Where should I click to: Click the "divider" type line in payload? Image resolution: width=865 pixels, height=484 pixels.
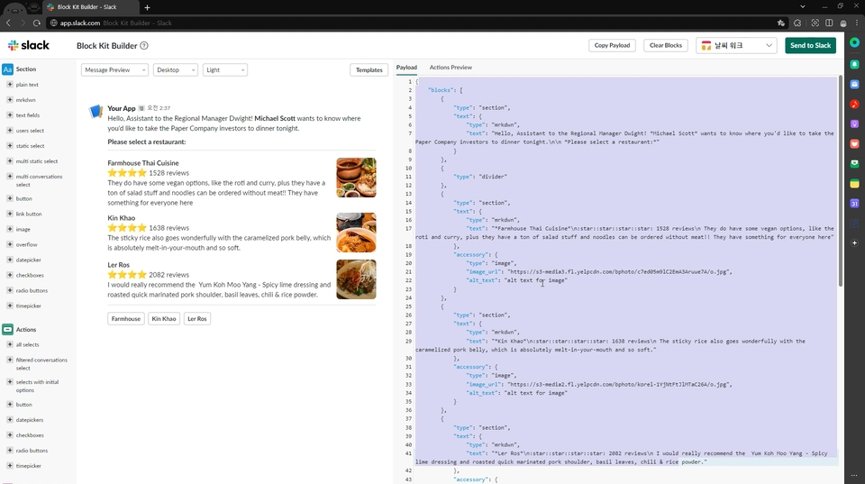pos(480,177)
